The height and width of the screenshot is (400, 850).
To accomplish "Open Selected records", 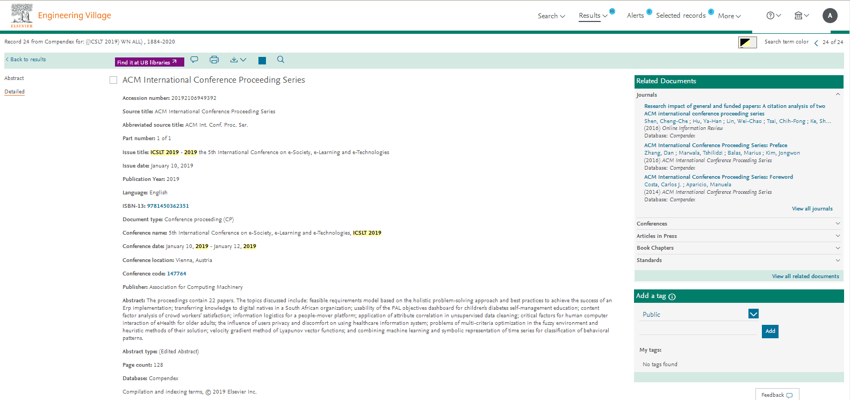I will coord(681,16).
